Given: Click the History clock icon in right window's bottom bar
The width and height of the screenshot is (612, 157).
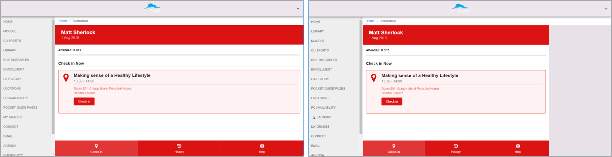Looking at the screenshot, I should [x=456, y=146].
